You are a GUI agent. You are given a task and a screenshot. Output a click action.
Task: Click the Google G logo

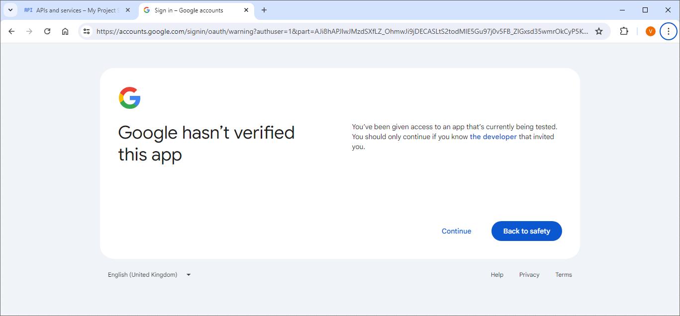[x=130, y=98]
